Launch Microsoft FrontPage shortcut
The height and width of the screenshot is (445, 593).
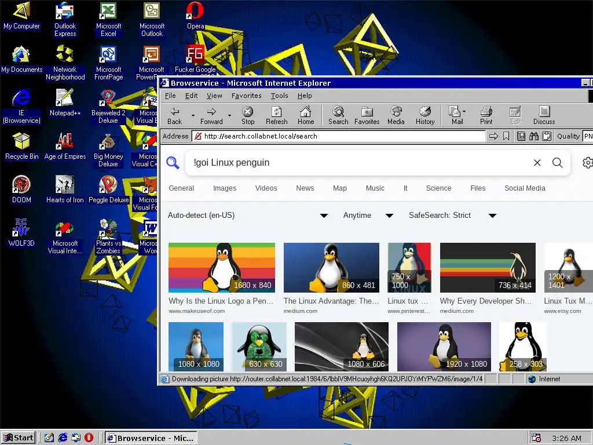(x=108, y=63)
